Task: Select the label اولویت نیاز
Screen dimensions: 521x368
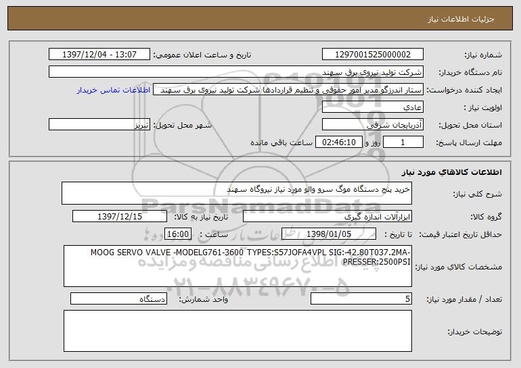Action: [x=483, y=107]
